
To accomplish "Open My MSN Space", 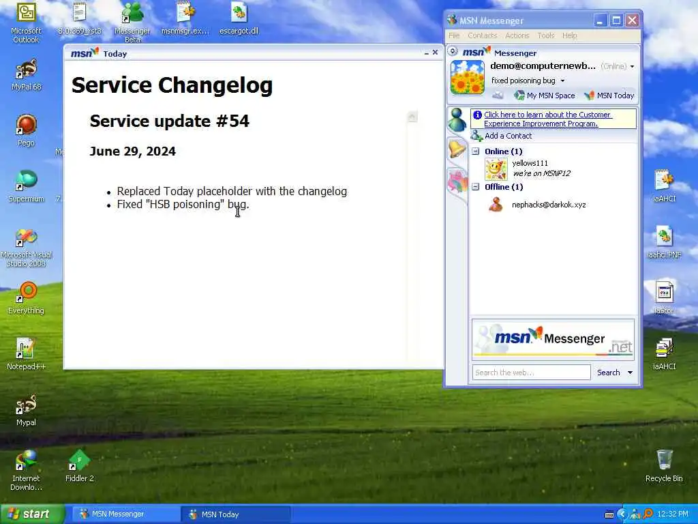I will click(545, 96).
